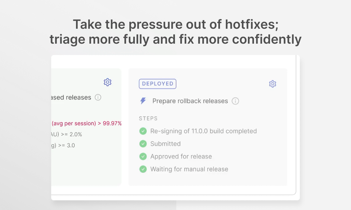The image size is (351, 210).
Task: Click Approved for release step text
Action: (x=181, y=156)
